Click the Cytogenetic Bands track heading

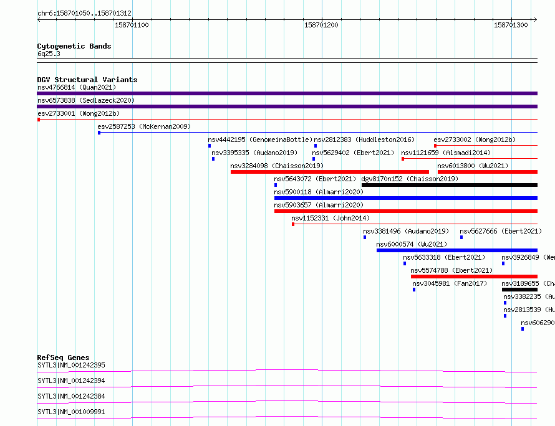(74, 46)
